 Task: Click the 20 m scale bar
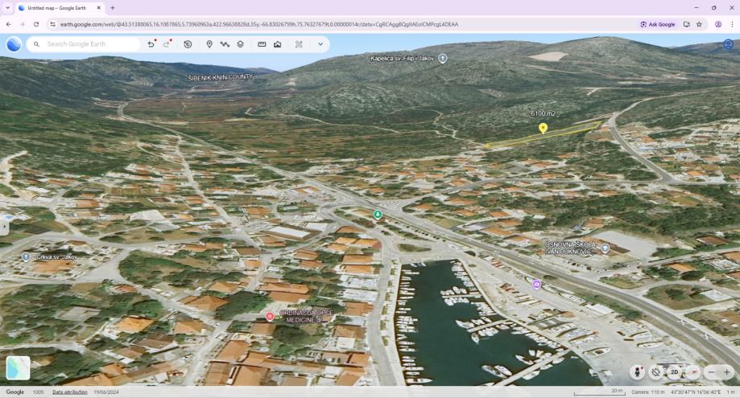[x=599, y=392]
